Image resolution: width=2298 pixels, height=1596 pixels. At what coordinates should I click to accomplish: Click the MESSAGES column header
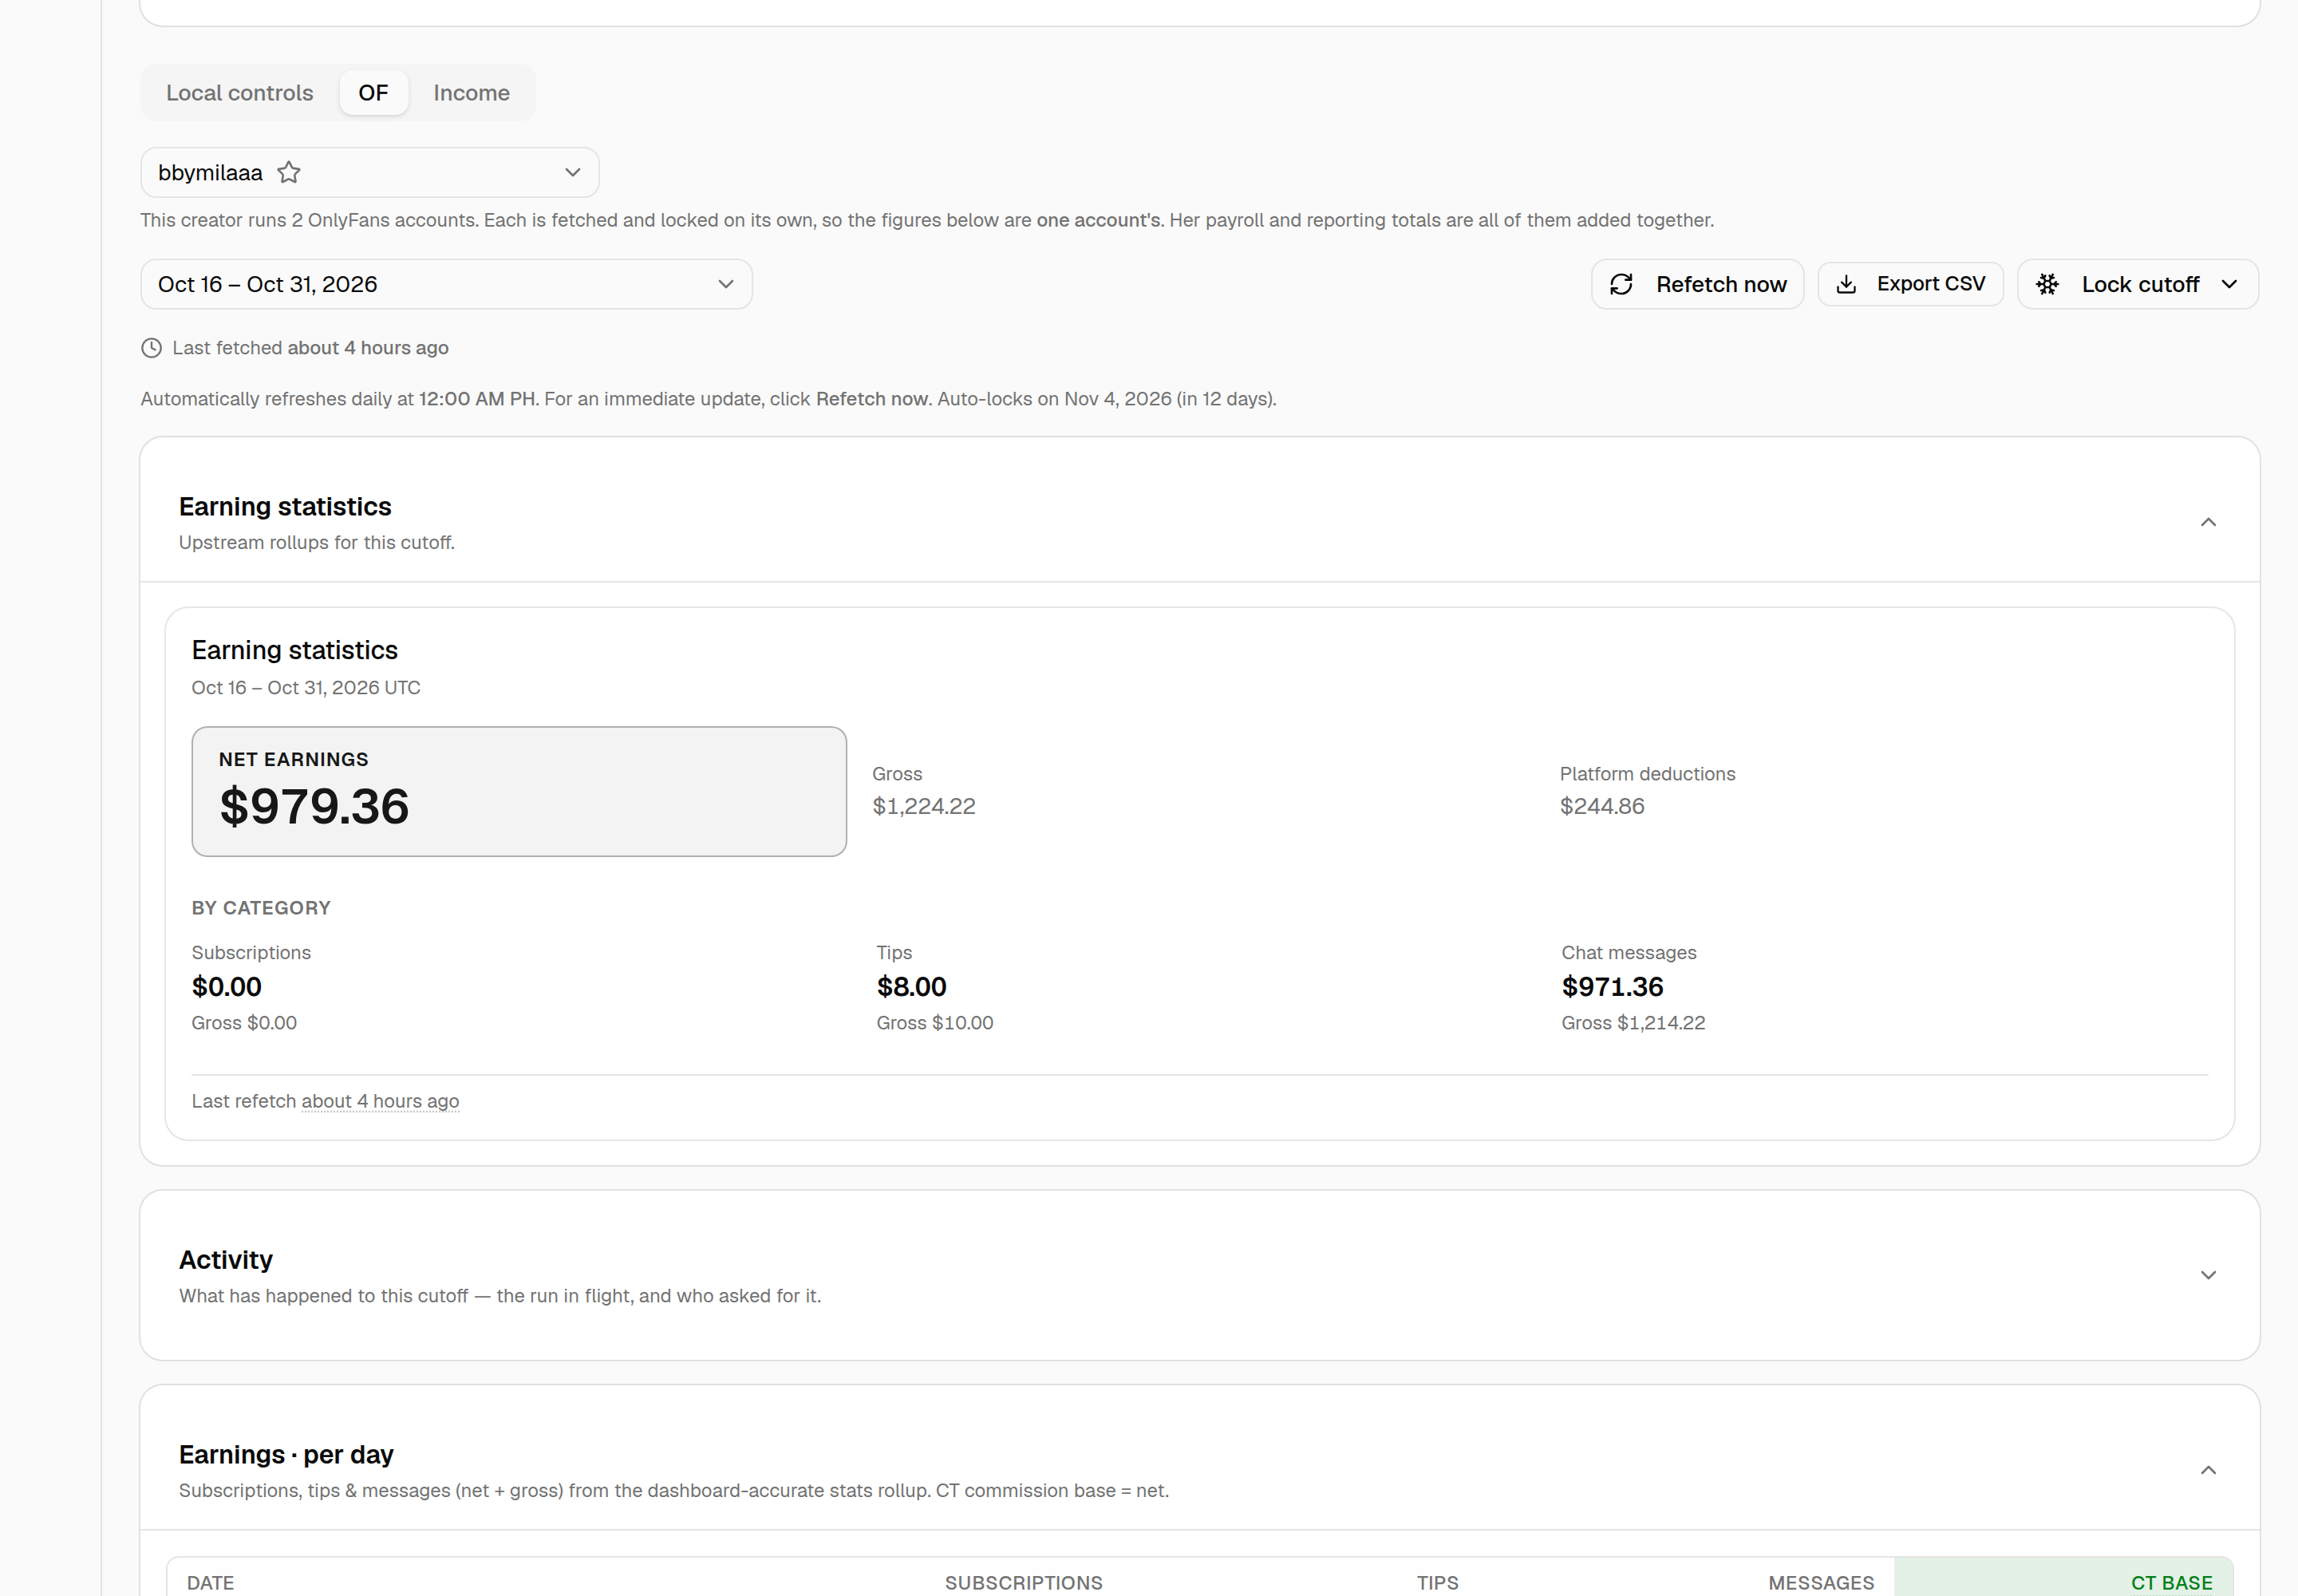[1821, 1583]
